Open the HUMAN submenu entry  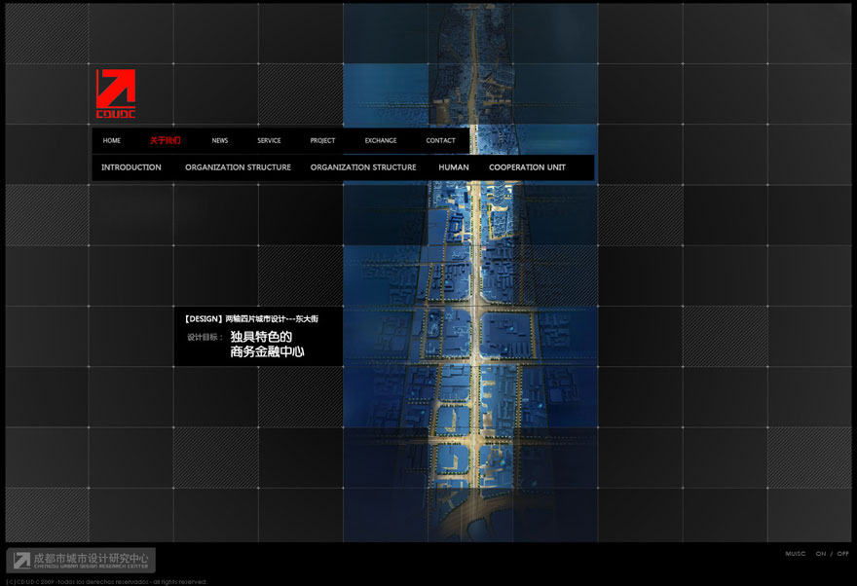453,166
